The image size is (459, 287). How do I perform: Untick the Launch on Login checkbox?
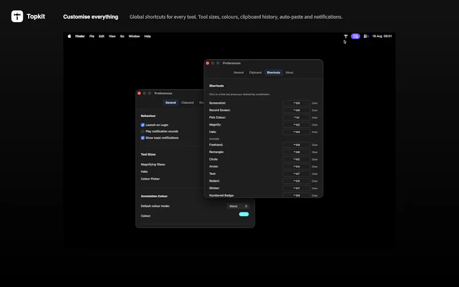point(142,125)
